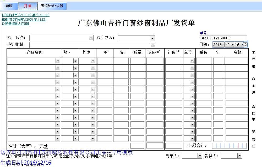Click first row 高 input field
Image resolution: width=262 pixels, height=167 pixels.
(105, 61)
